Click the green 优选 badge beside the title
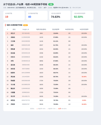 tap(51, 4)
